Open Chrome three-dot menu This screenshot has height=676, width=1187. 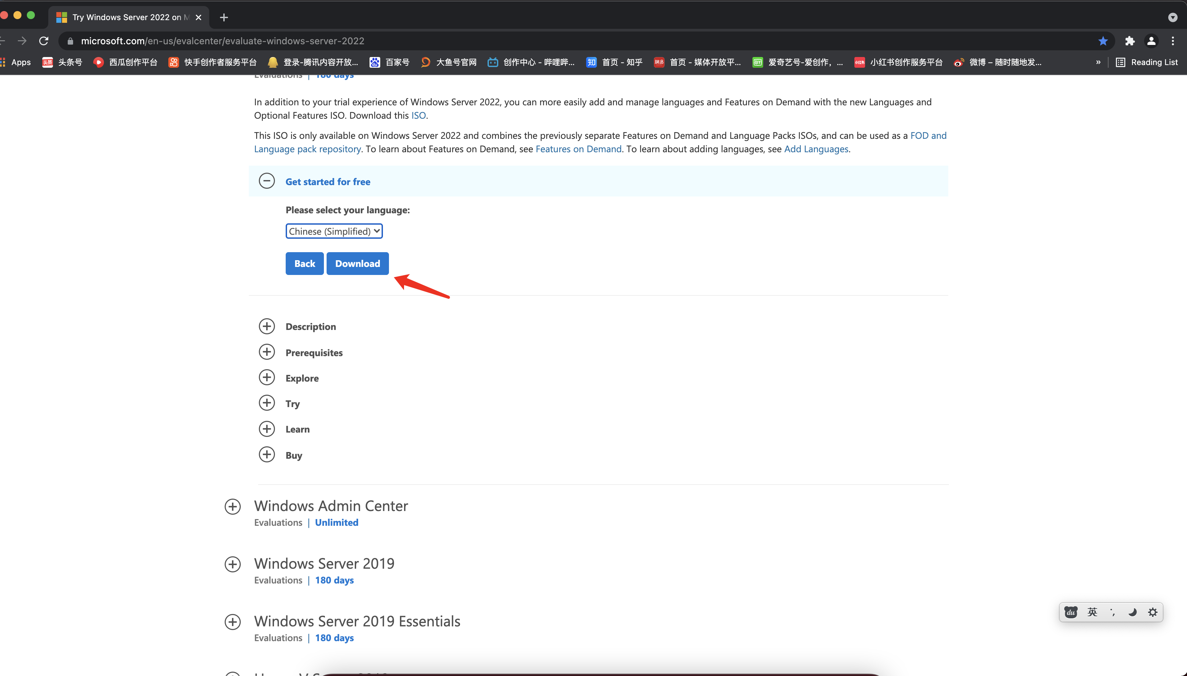(1173, 41)
